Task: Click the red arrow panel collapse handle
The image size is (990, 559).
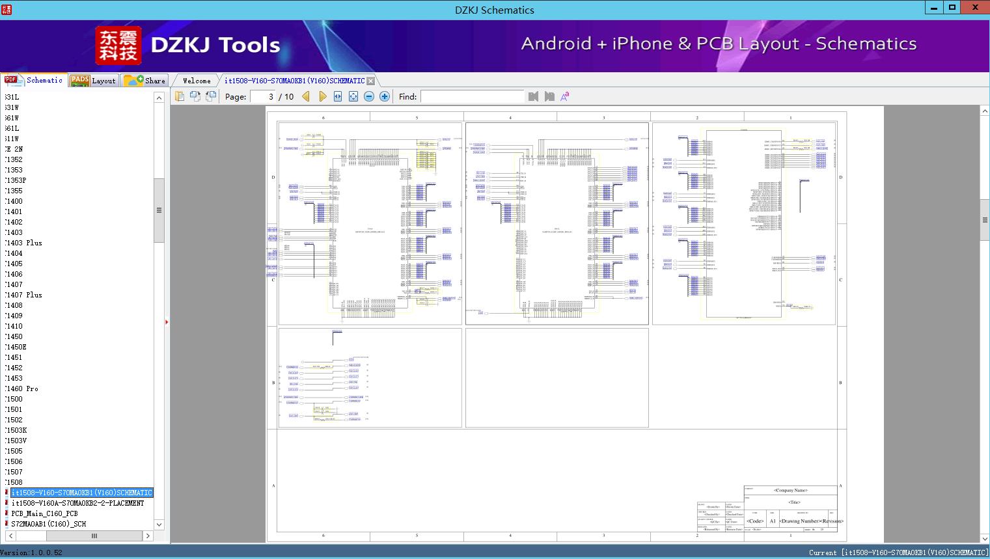Action: pos(167,322)
